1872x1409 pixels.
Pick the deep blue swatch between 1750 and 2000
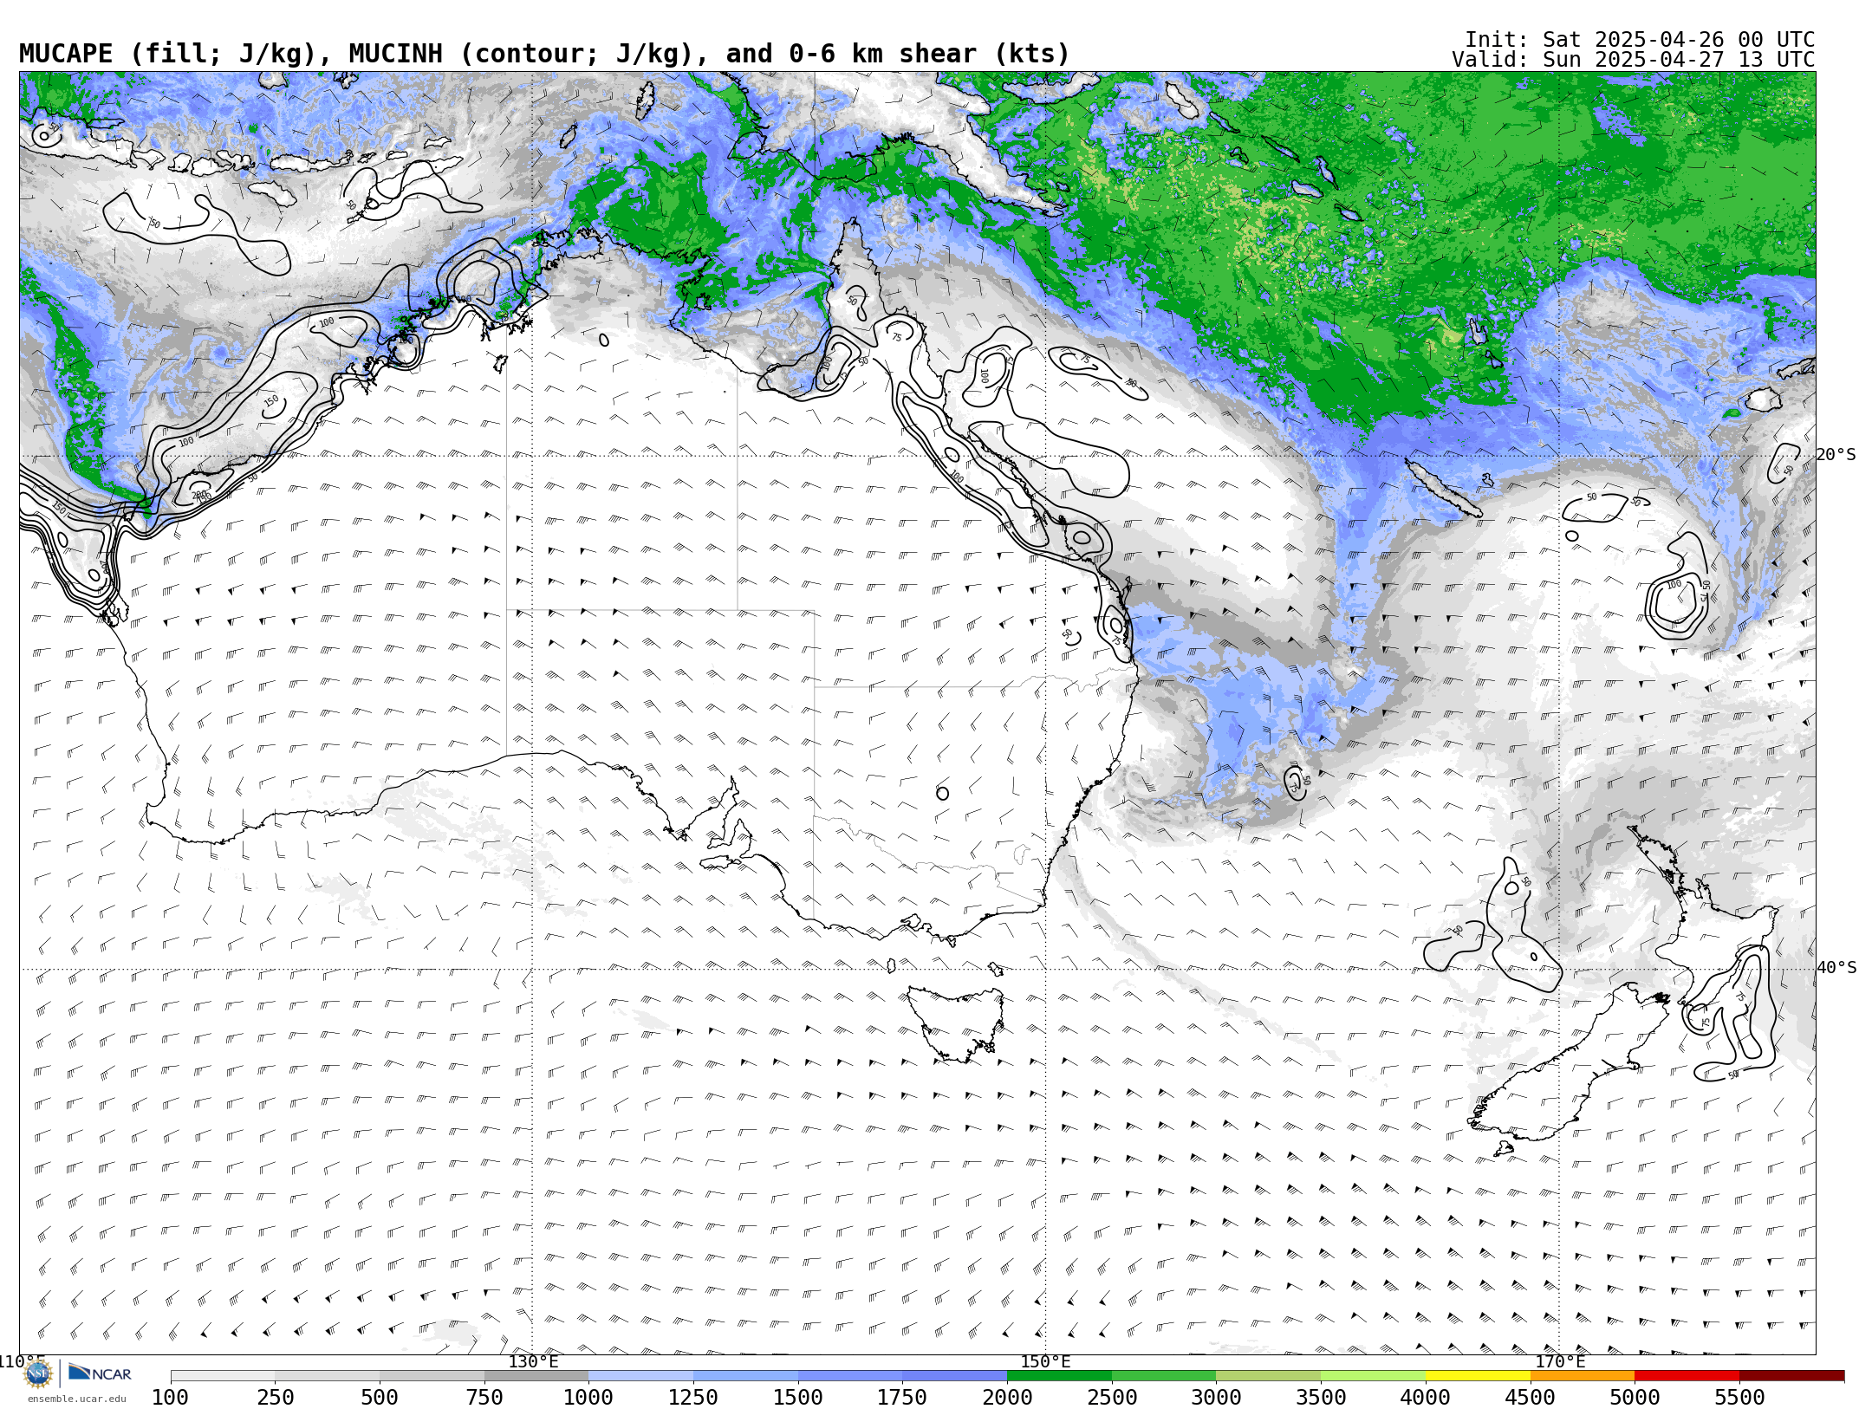[954, 1375]
